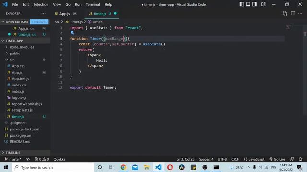This screenshot has width=307, height=172.
Task: Toggle secondary side bar layout icon
Action: coord(254,4)
